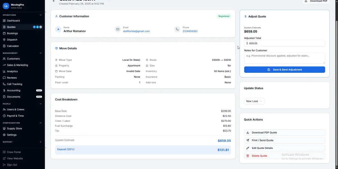Click the pencil icon on Edit Quote Details
The width and height of the screenshot is (338, 169).
pyautogui.click(x=248, y=148)
